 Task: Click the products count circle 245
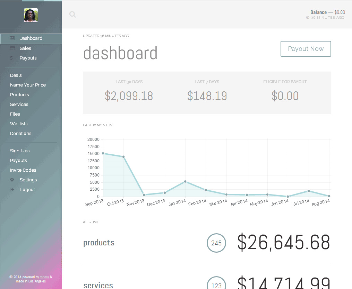pyautogui.click(x=216, y=243)
